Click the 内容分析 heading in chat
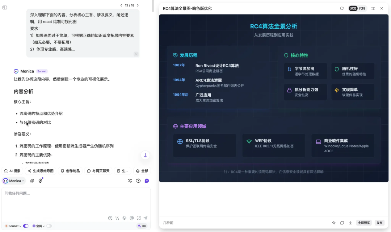 coord(24,92)
